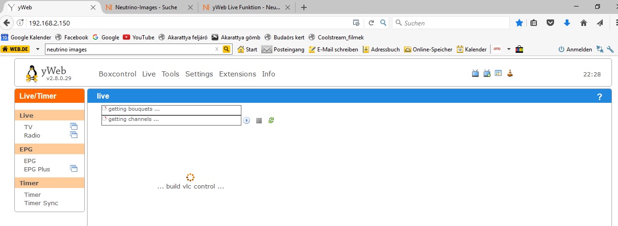Screen dimensions: 618x226
Task: Open the Timer Sync link in sidebar
Action: [x=41, y=203]
